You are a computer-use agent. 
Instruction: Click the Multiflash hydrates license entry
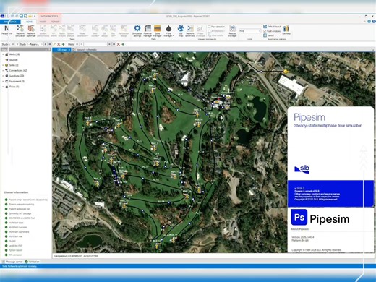point(18,227)
